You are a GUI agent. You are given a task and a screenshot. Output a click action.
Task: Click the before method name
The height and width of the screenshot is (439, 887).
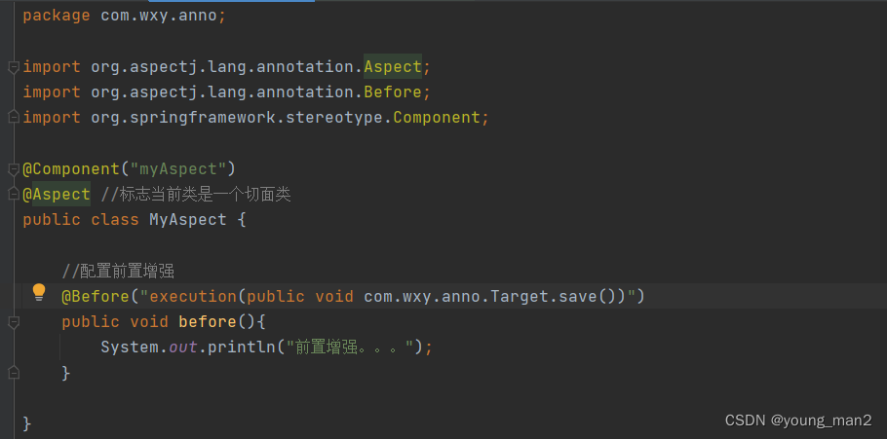click(207, 321)
